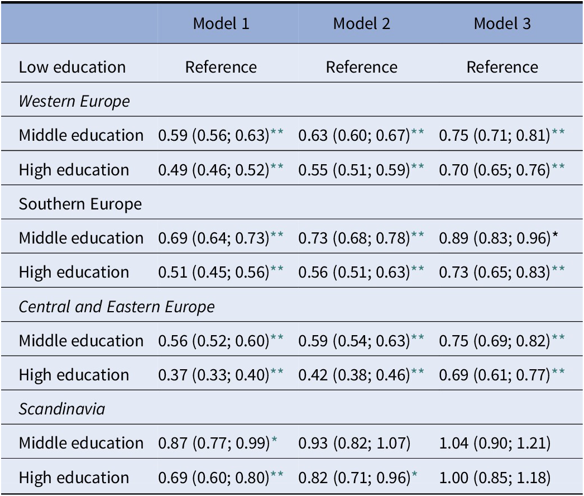
Task: Click the Scandinavia section heading
Action: tap(62, 409)
